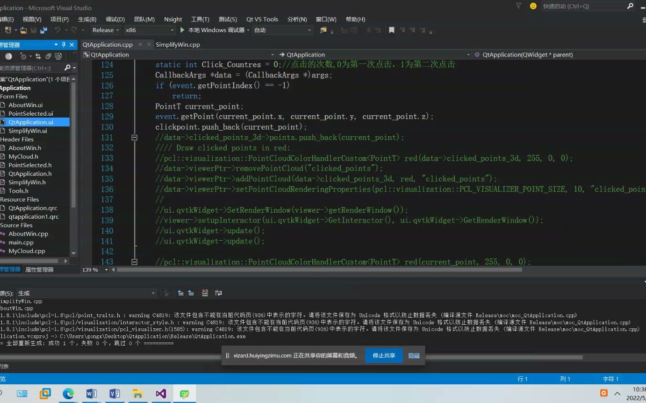This screenshot has width=646, height=403.
Task: Click the quick launch magnifier icon
Action: click(x=630, y=6)
